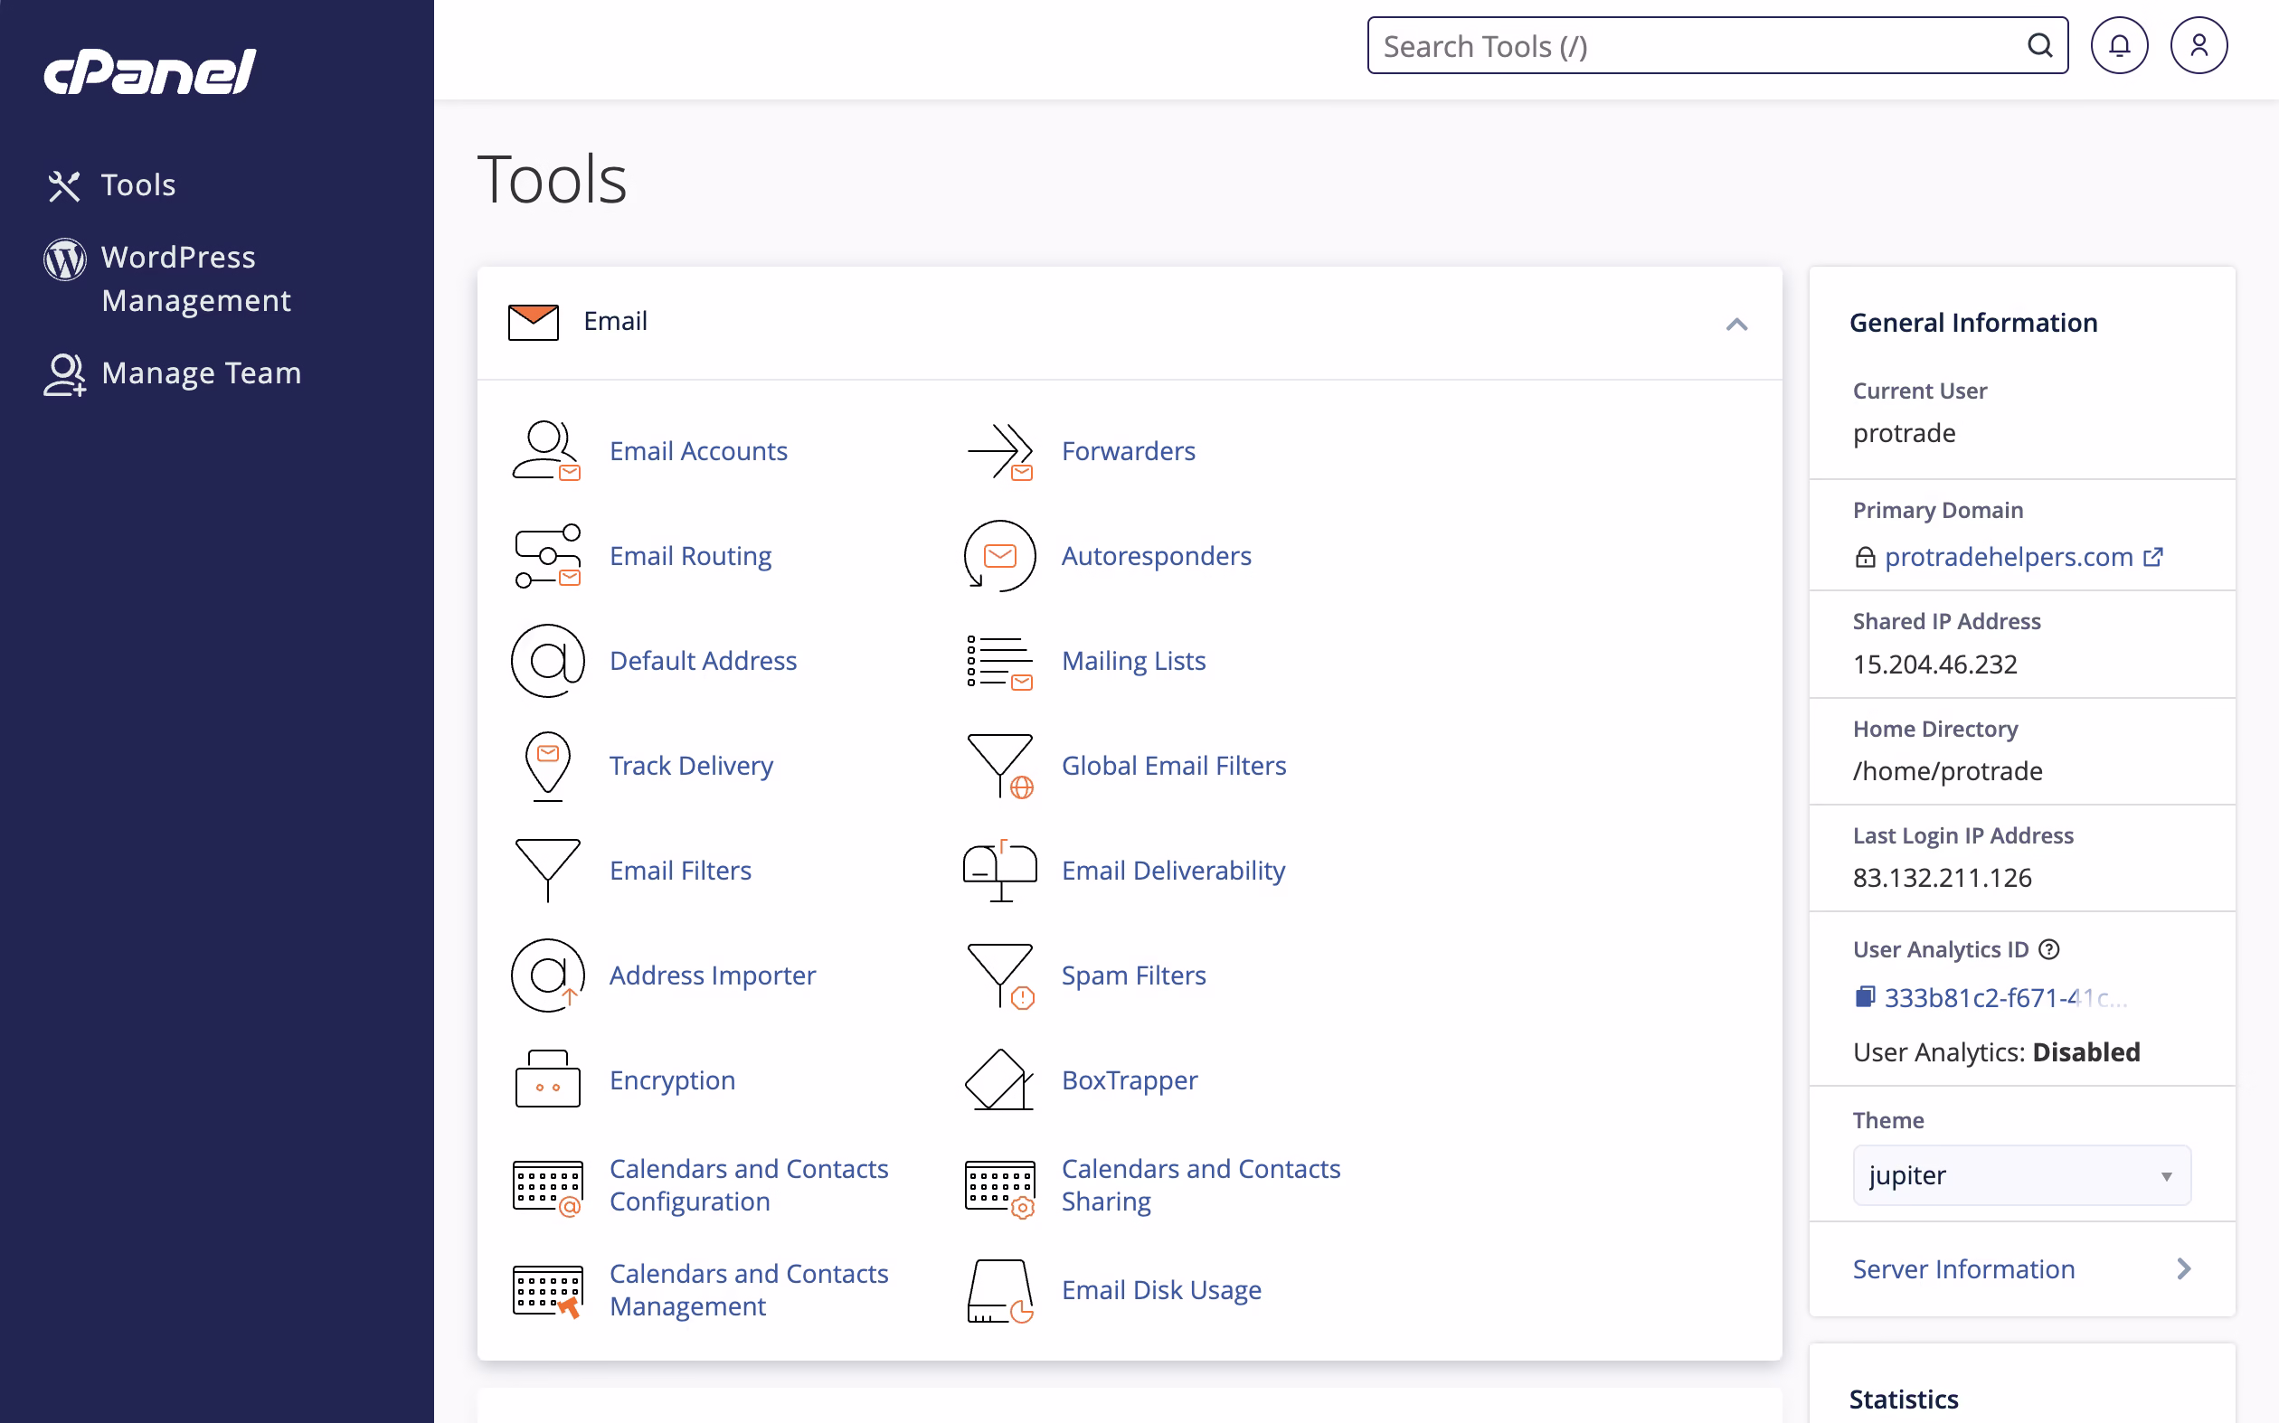Open the Email Disk Usage link
The image size is (2279, 1423).
pyautogui.click(x=1161, y=1290)
